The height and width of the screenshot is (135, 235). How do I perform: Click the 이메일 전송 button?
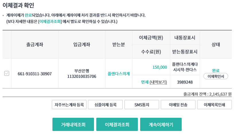[178, 105]
